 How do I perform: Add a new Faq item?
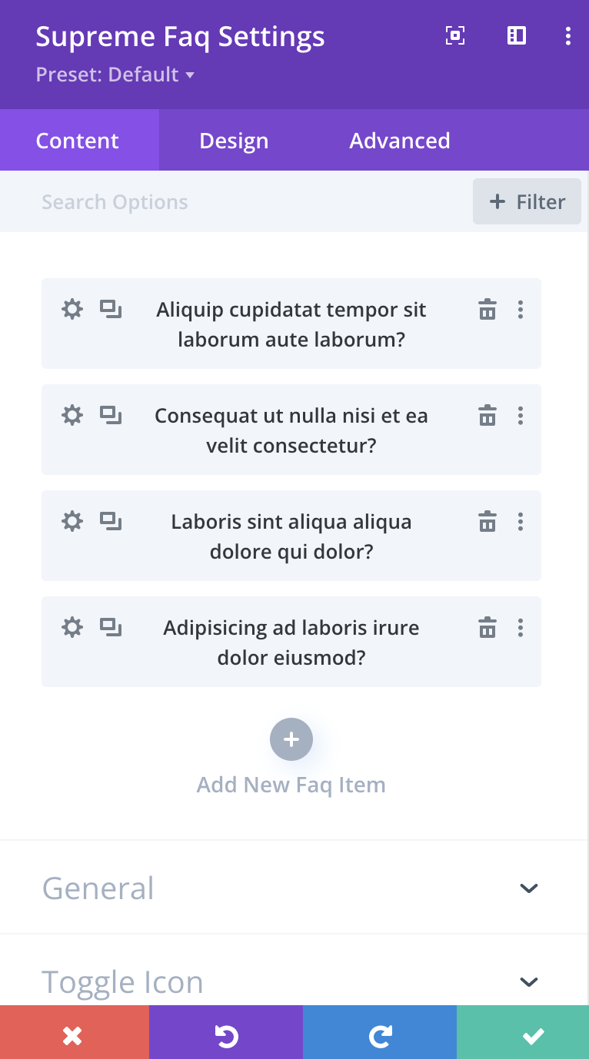291,740
